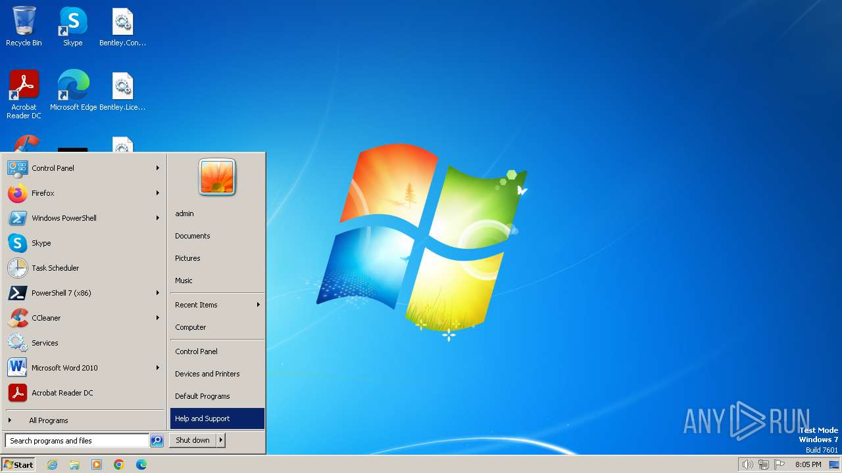Open Recycle Bin desktop icon
The height and width of the screenshot is (473, 842).
coord(24,27)
